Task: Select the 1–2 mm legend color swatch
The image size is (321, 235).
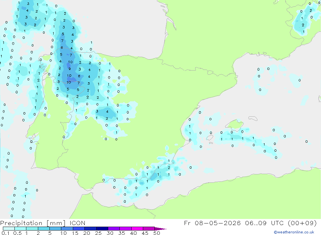Action: point(32,229)
